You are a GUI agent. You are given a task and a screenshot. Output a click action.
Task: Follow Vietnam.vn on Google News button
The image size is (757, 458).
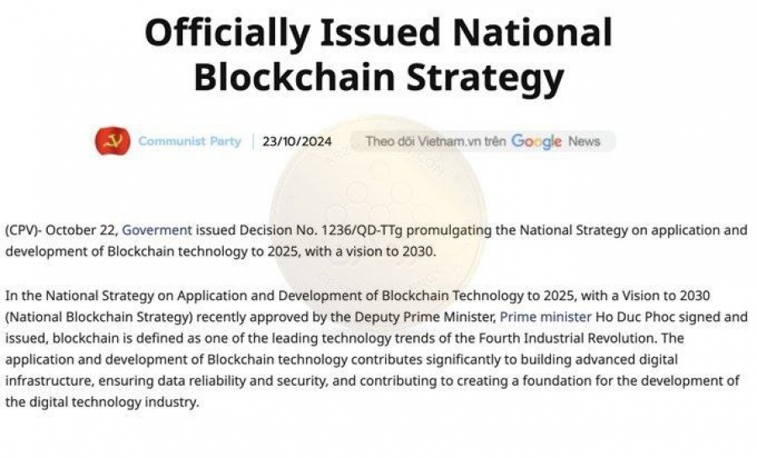(x=483, y=141)
